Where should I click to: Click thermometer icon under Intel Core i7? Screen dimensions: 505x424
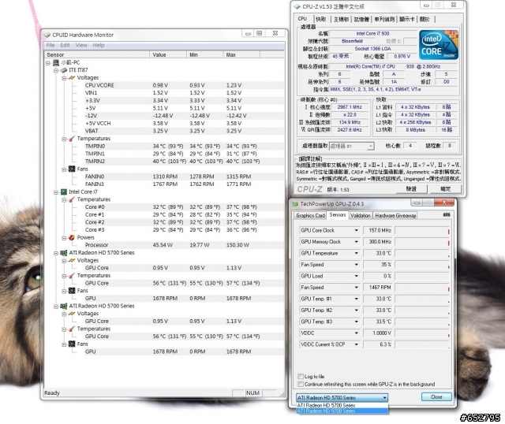[x=72, y=199]
